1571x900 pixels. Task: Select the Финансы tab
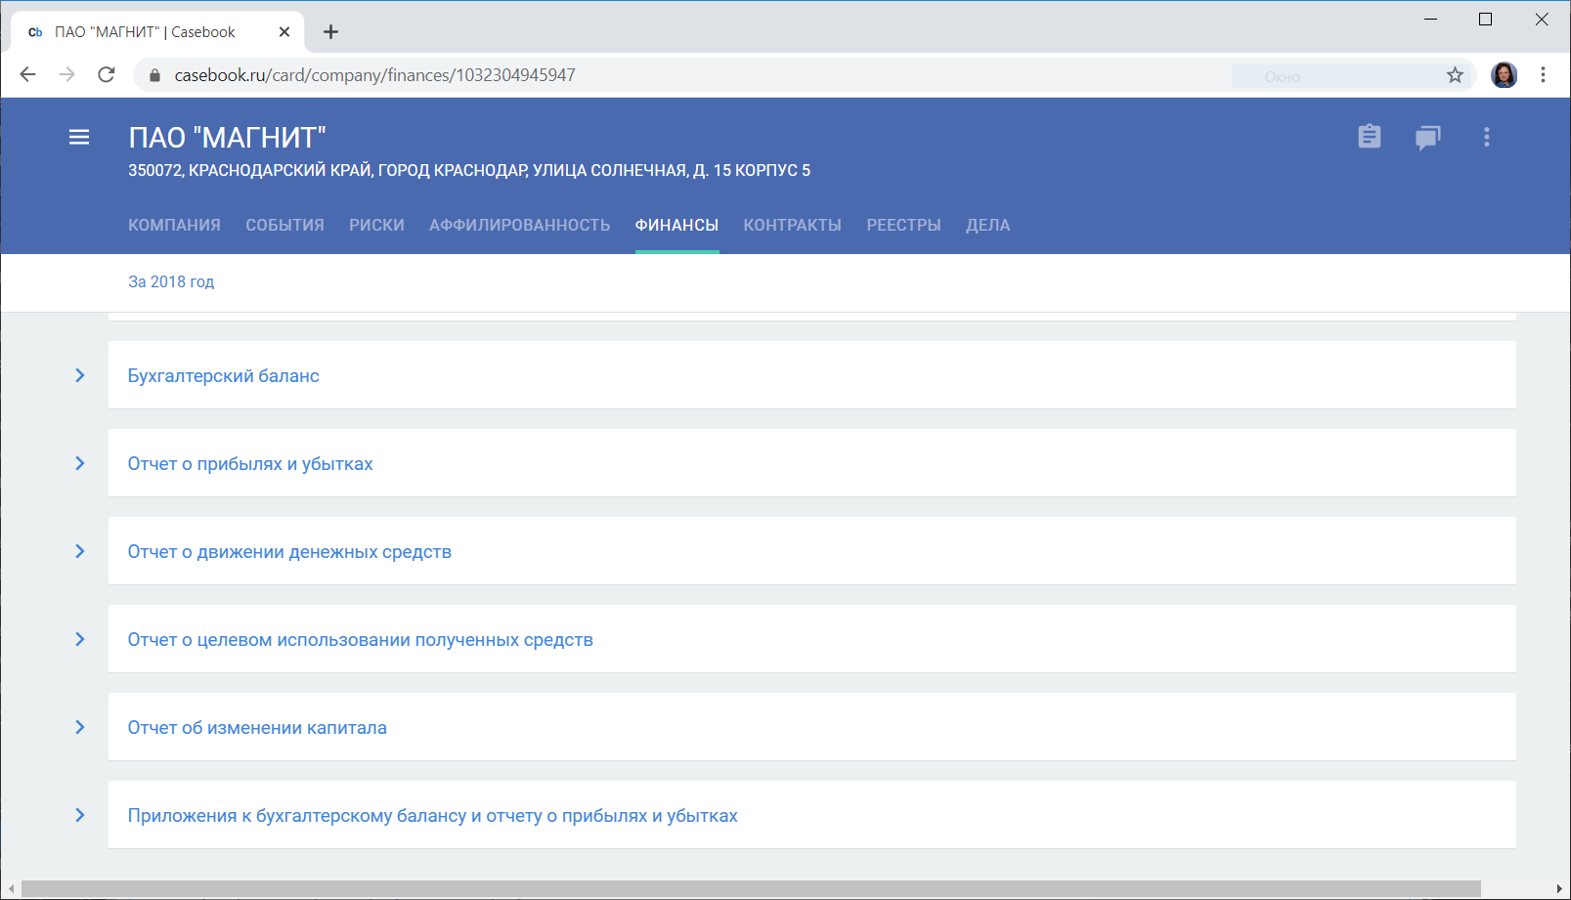tap(676, 226)
